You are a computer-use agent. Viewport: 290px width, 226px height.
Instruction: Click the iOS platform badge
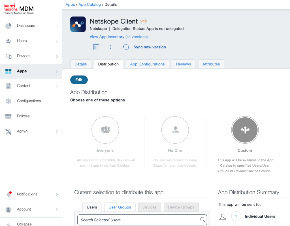pos(143,21)
